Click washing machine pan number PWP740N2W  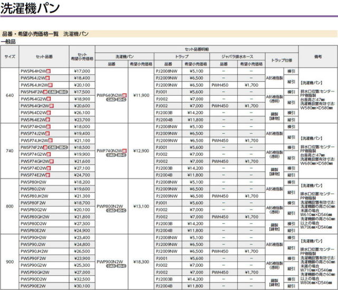pos(109,151)
